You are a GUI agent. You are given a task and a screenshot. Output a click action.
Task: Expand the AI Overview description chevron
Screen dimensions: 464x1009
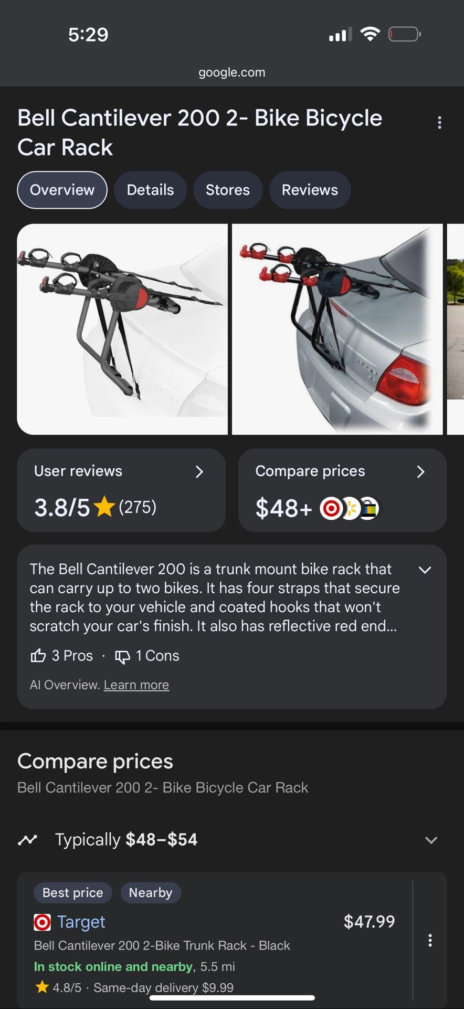pos(425,570)
